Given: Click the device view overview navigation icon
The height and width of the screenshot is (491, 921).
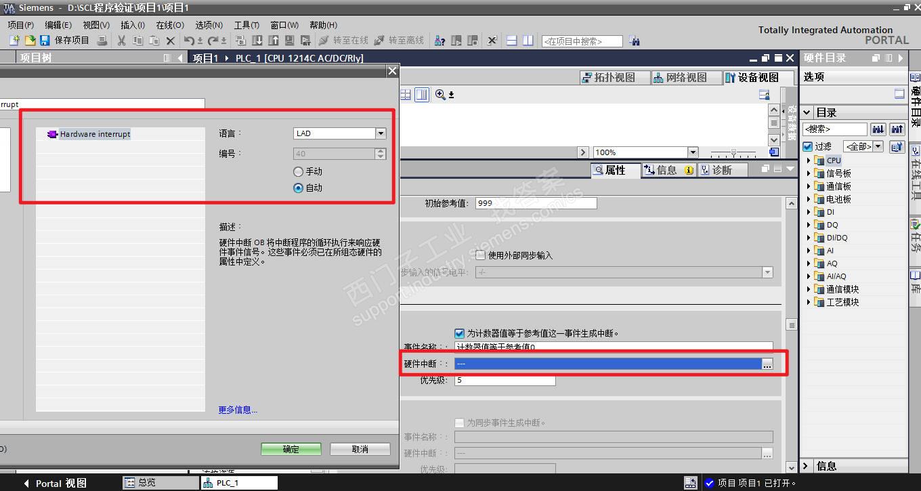Looking at the screenshot, I should 774,152.
